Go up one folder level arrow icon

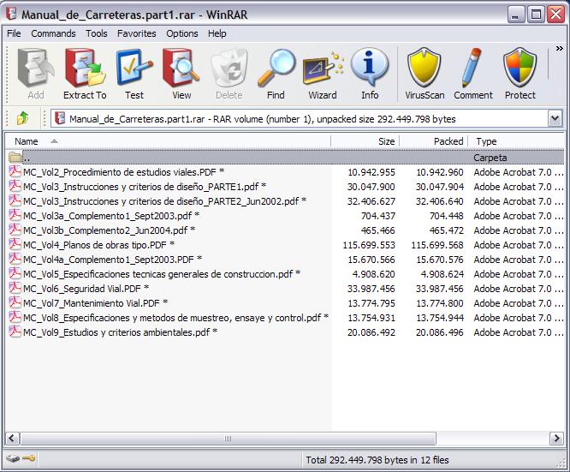point(22,118)
